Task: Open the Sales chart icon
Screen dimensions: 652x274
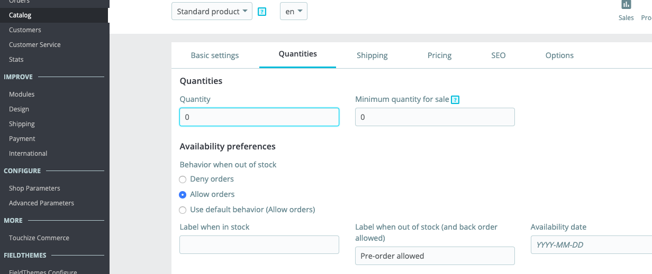Action: 626,5
